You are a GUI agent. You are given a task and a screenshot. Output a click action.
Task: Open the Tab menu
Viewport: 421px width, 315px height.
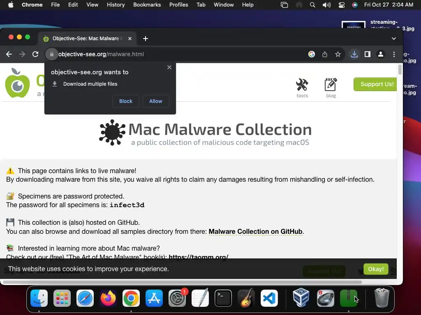click(x=201, y=5)
